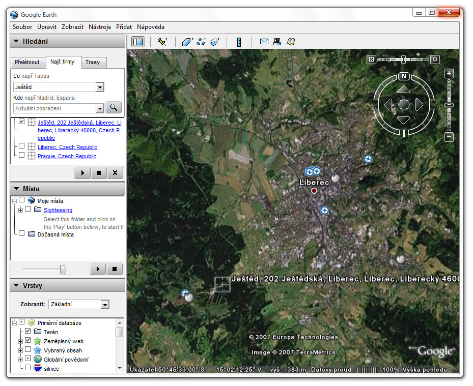This screenshot has height=386, width=473.
Task: Toggle the Dočasná místa checkbox
Action: coord(21,233)
